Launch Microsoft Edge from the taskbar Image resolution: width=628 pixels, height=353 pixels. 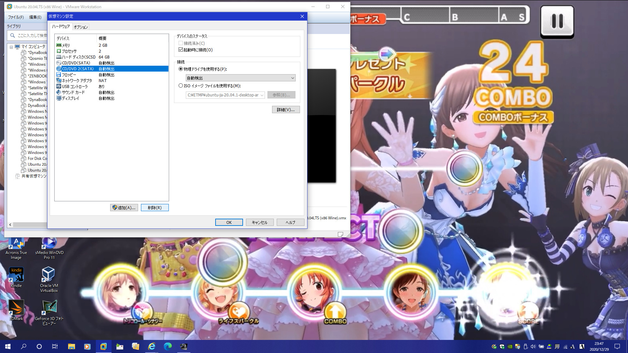pyautogui.click(x=167, y=346)
